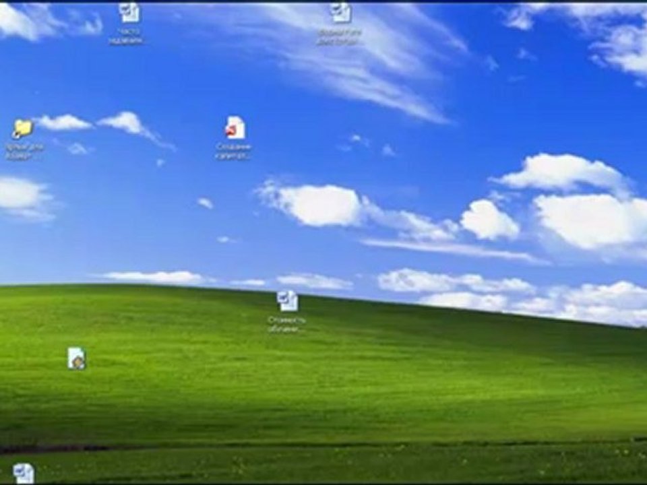Screen dimensions: 647x485
Task: Select the Word document "Стоимость..." on the grass
Action: pyautogui.click(x=288, y=300)
